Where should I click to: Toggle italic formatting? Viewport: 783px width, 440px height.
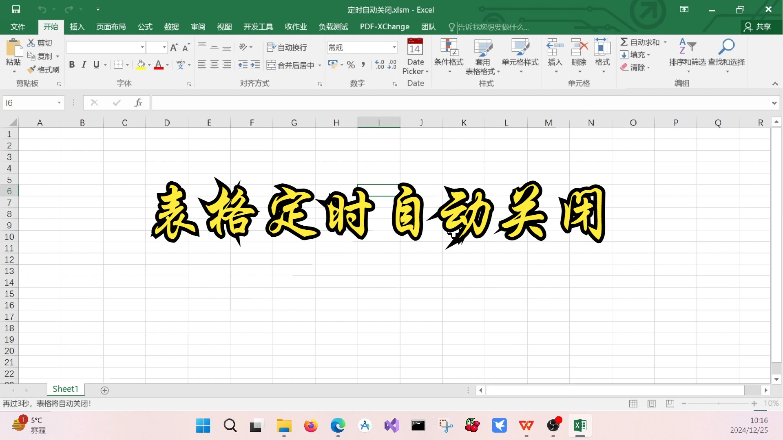(84, 65)
